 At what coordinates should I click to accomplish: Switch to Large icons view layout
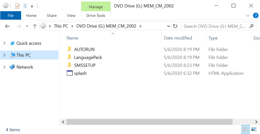[253, 129]
